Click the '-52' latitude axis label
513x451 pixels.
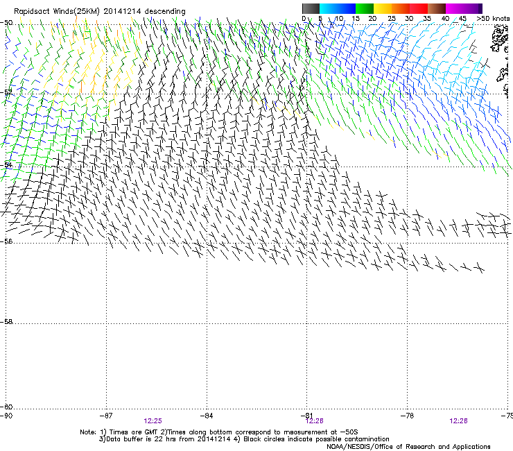(x=6, y=92)
